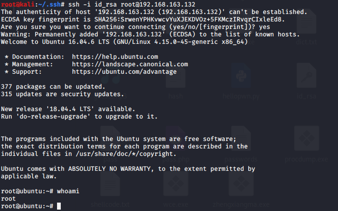Select the dict.txt file icon on desktop

306,21
